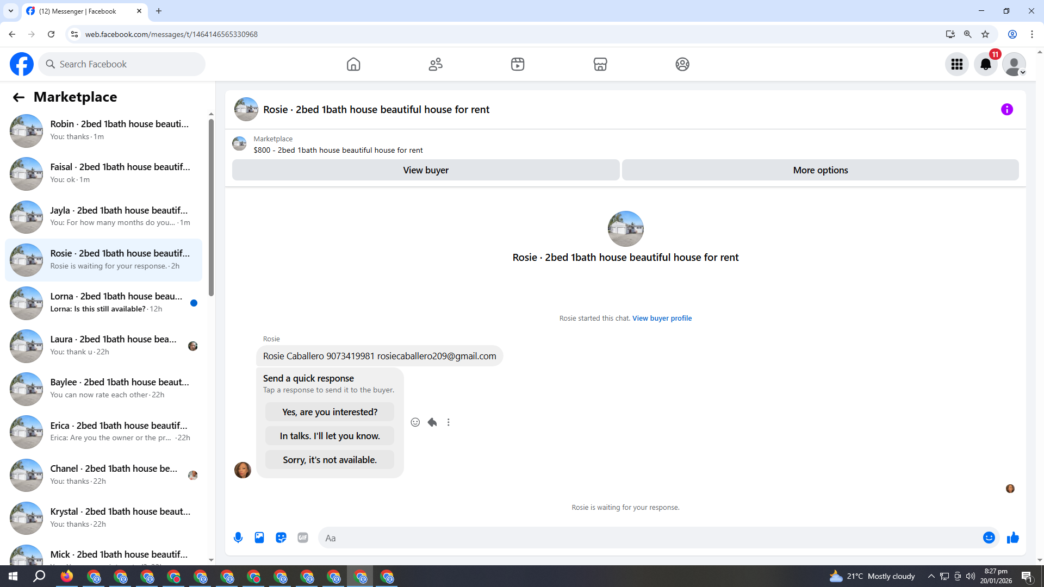
Task: Record a voice clip with microphone icon
Action: pyautogui.click(x=238, y=538)
